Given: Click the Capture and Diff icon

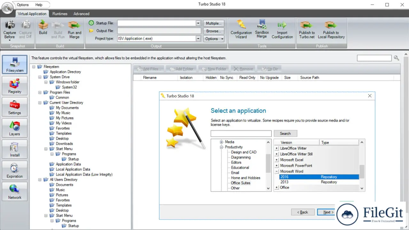Looking at the screenshot, I should [x=26, y=25].
